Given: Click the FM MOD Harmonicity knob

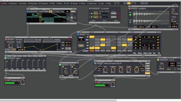Looking at the screenshot, I should (x=10, y=45).
